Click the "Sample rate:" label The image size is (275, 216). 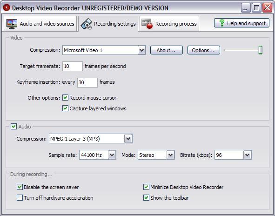63,155
